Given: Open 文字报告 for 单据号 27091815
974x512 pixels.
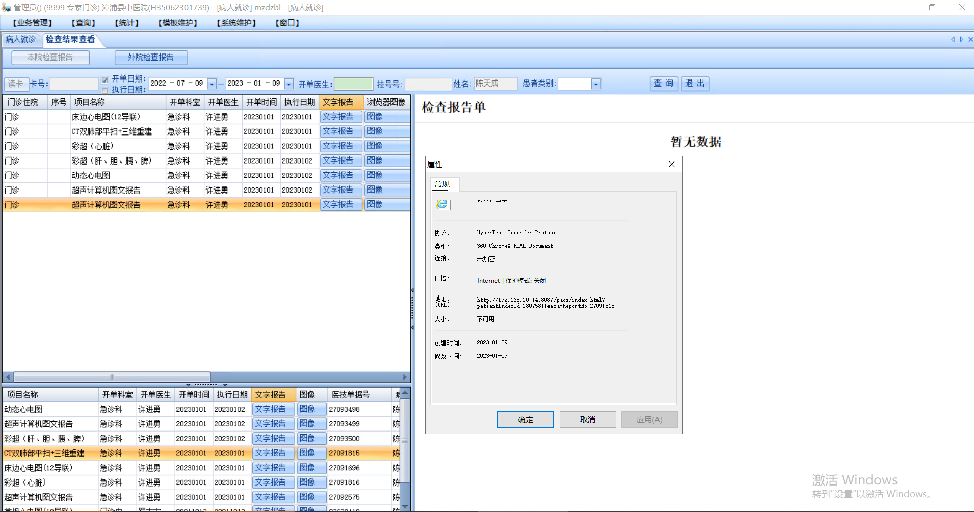Looking at the screenshot, I should coord(274,453).
